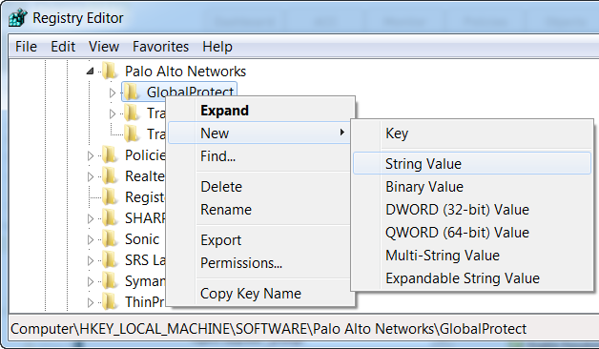The height and width of the screenshot is (349, 599).
Task: Create a new Multi-String Value
Action: [472, 256]
